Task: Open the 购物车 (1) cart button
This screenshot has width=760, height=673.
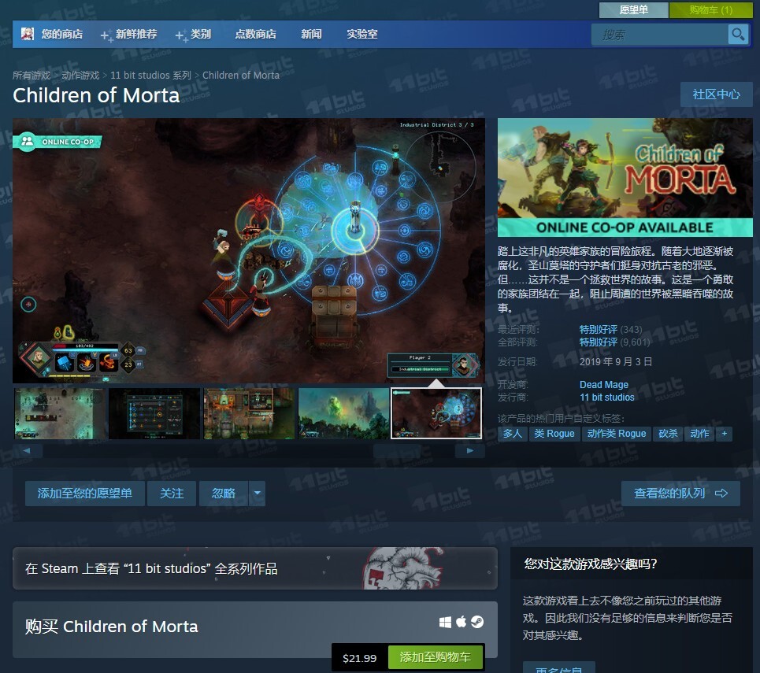Action: (711, 10)
